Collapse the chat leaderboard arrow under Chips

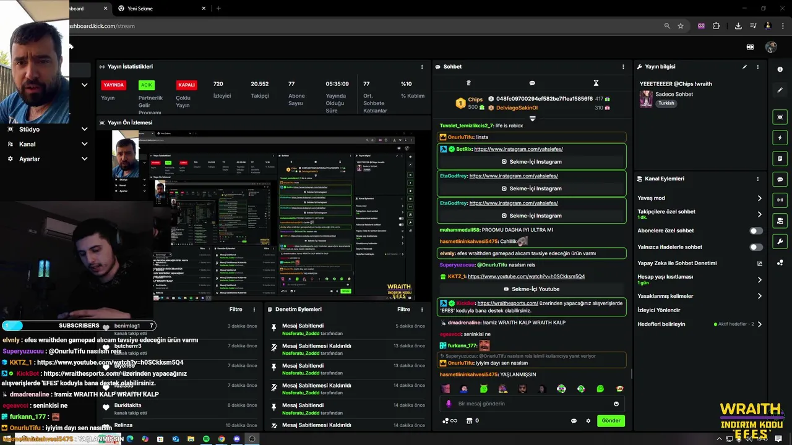(532, 118)
